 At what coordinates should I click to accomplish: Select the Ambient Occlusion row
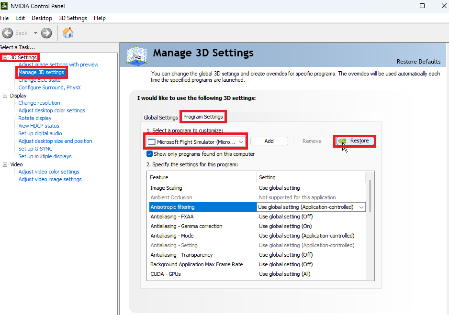(257, 197)
